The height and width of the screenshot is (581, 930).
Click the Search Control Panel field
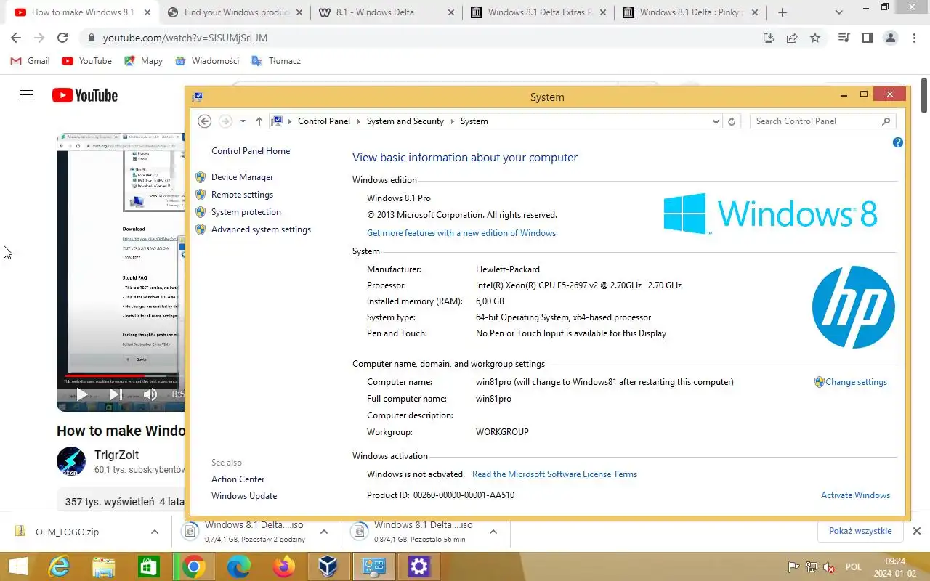[x=822, y=121]
